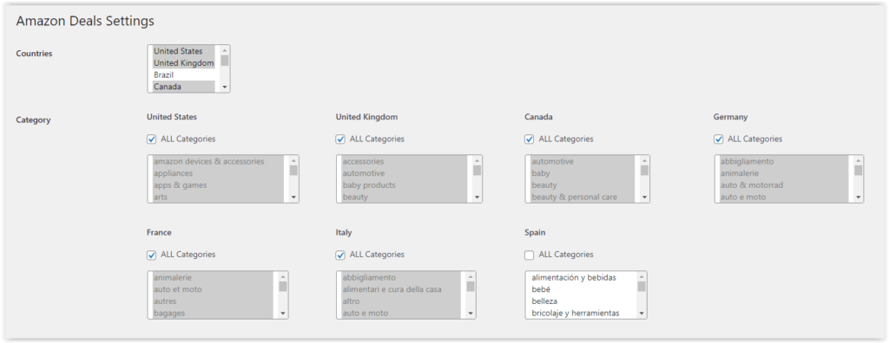889x343 pixels.
Task: Click 'arts' in United States list
Action: [x=218, y=197]
